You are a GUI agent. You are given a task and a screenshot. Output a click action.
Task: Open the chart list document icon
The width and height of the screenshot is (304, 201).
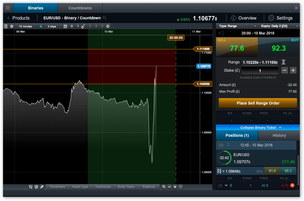(x=6, y=26)
